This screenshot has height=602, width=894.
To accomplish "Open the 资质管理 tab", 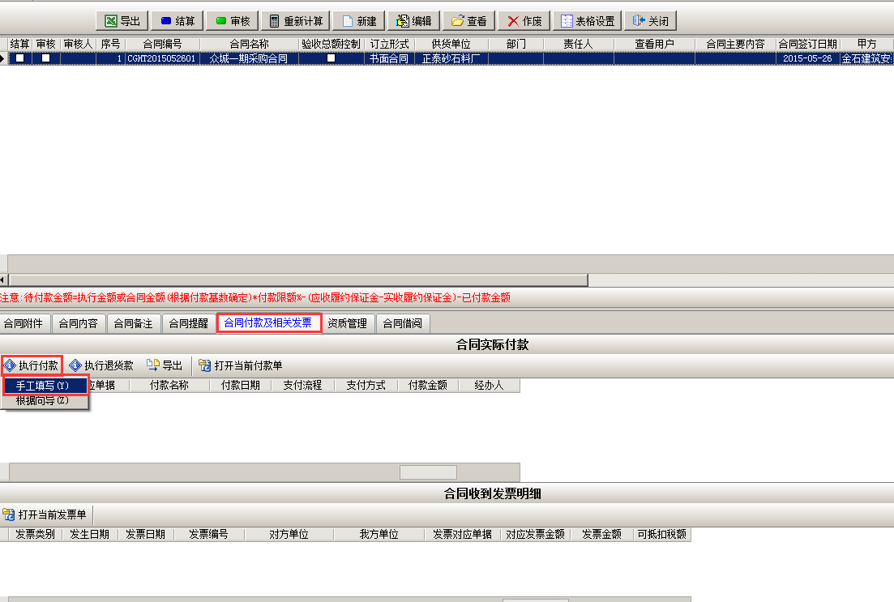I will 347,323.
